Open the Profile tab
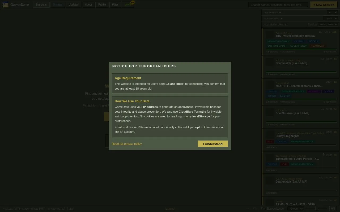This screenshot has height=212, width=340. coord(102,5)
